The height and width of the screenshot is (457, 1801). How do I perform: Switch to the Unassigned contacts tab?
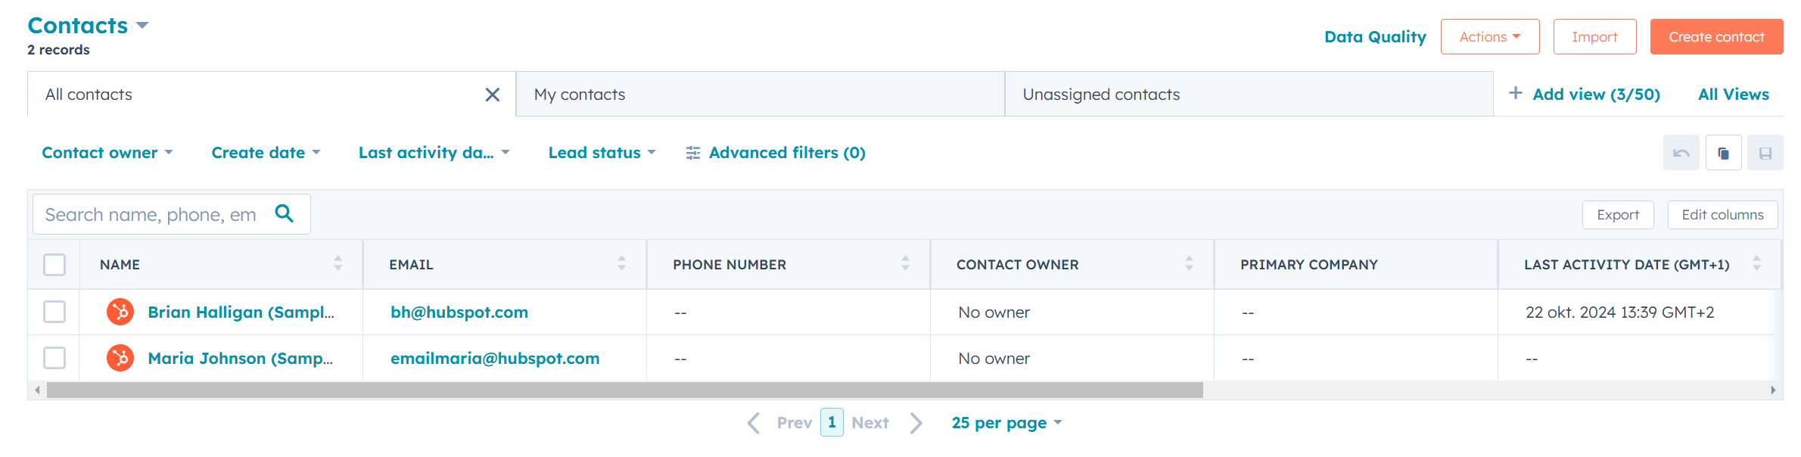[1249, 95]
